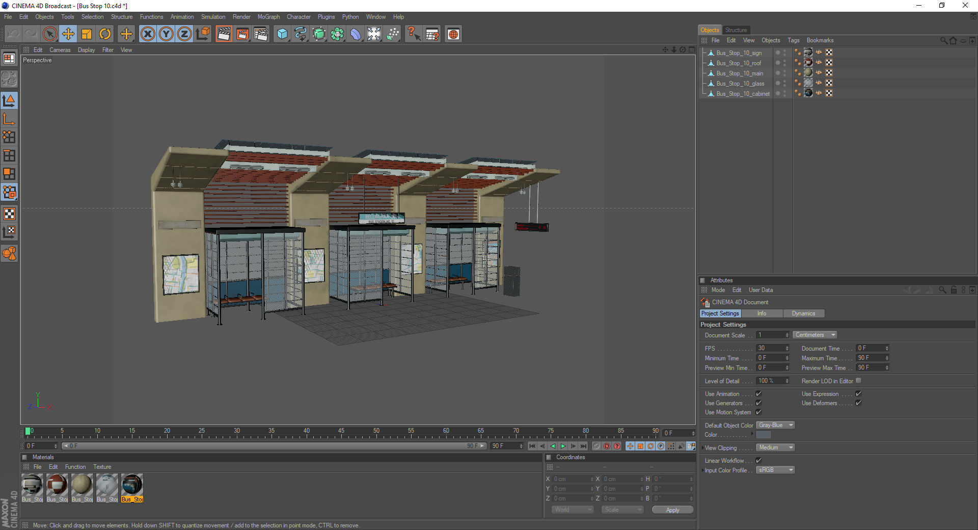This screenshot has width=978, height=530.
Task: Enable Render LOD in Editor
Action: click(858, 381)
